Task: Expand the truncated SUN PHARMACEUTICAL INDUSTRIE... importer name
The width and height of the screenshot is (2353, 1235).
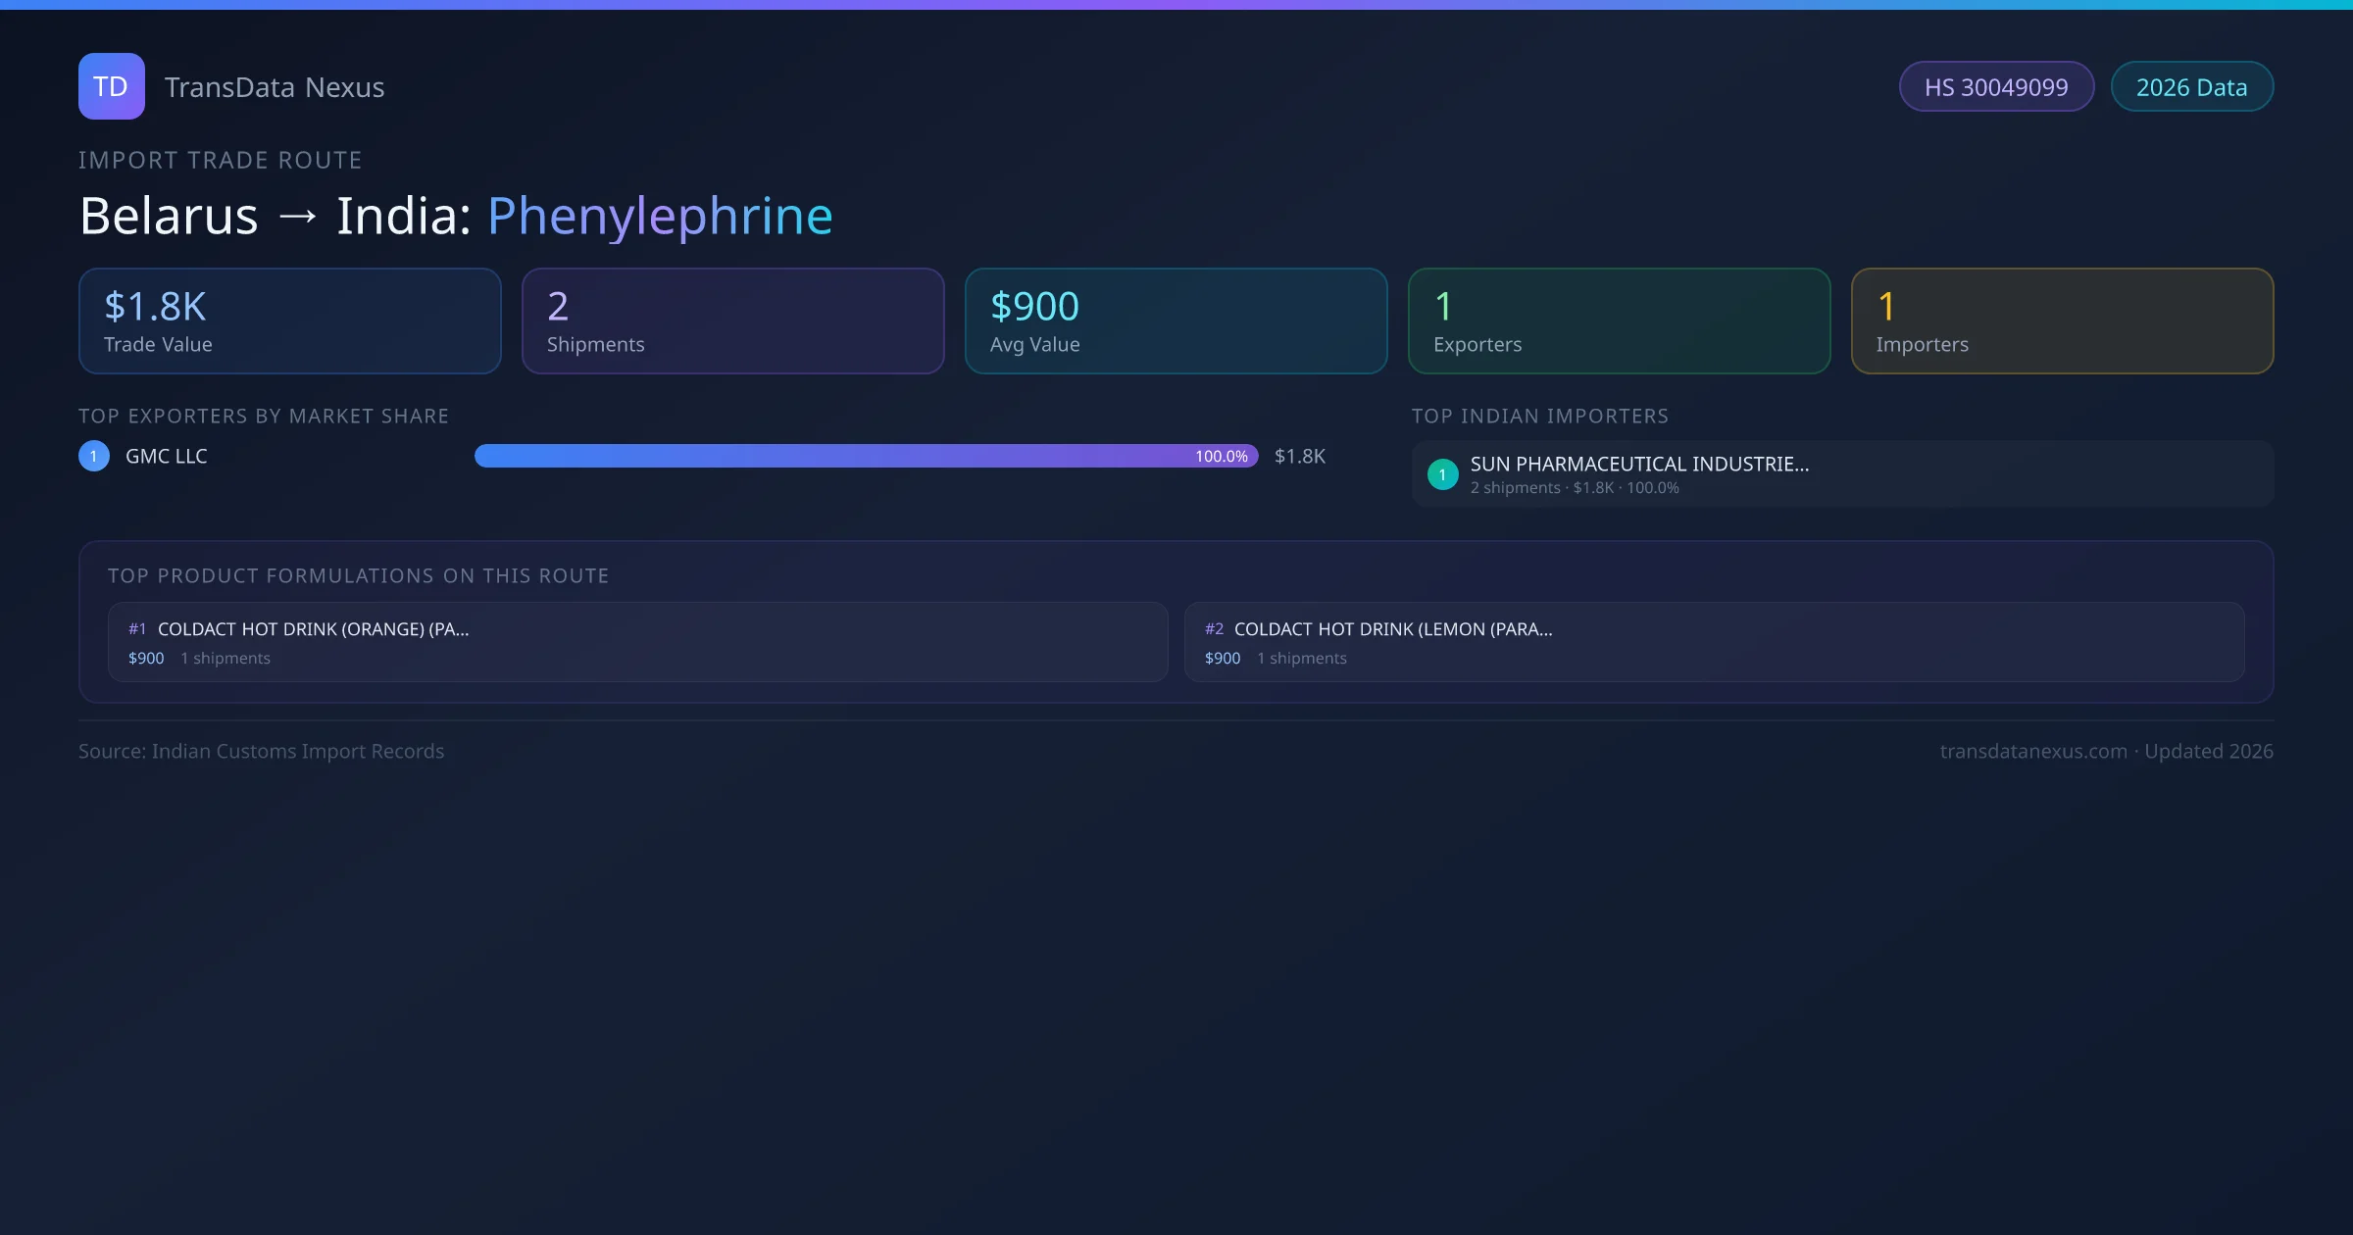Action: pyautogui.click(x=1640, y=464)
